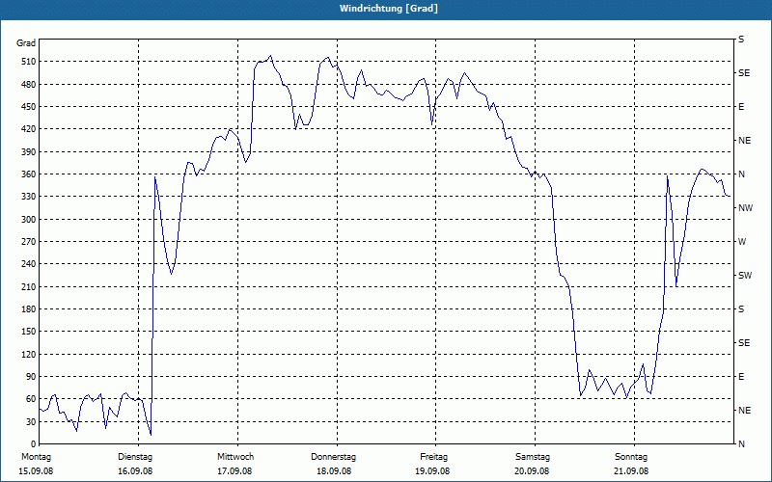This screenshot has height=482, width=772.
Task: Click the 'N' compass label level with 0
Action: pos(741,444)
